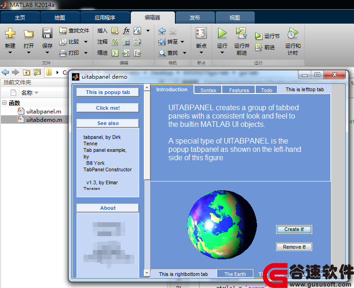
Task: Click the address bar back arrow
Action: 5,72
